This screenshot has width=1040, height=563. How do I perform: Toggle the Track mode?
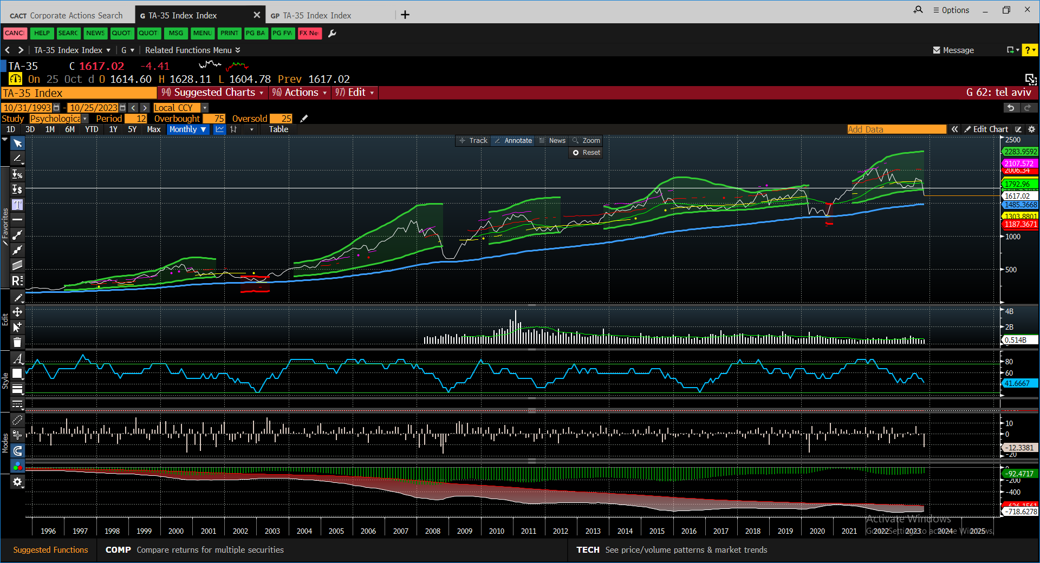pos(473,141)
